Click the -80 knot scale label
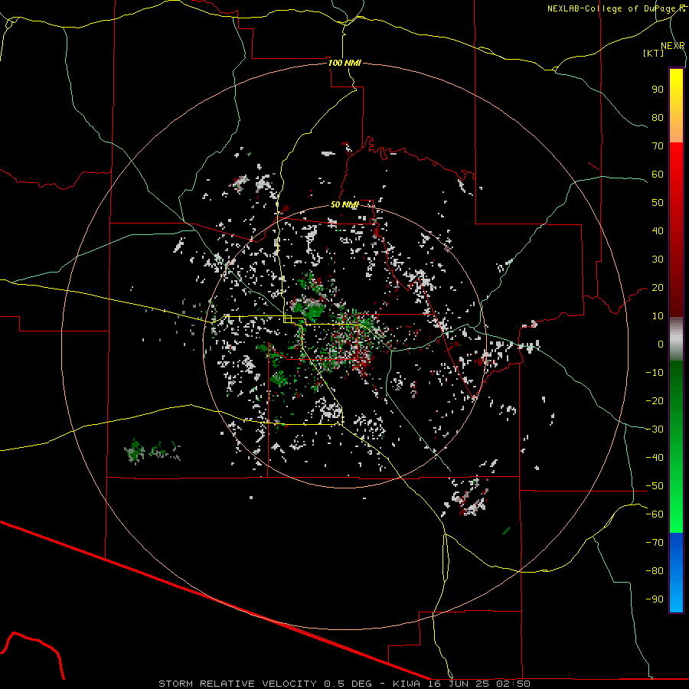 [655, 571]
